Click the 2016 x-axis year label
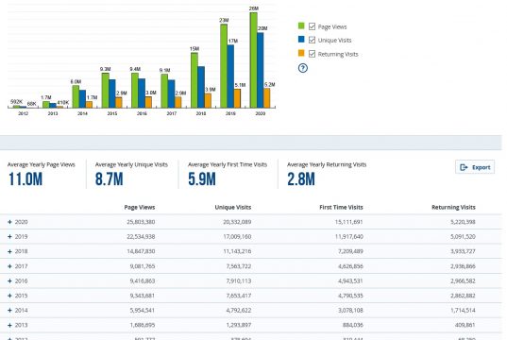The width and height of the screenshot is (507, 340). pos(142,113)
